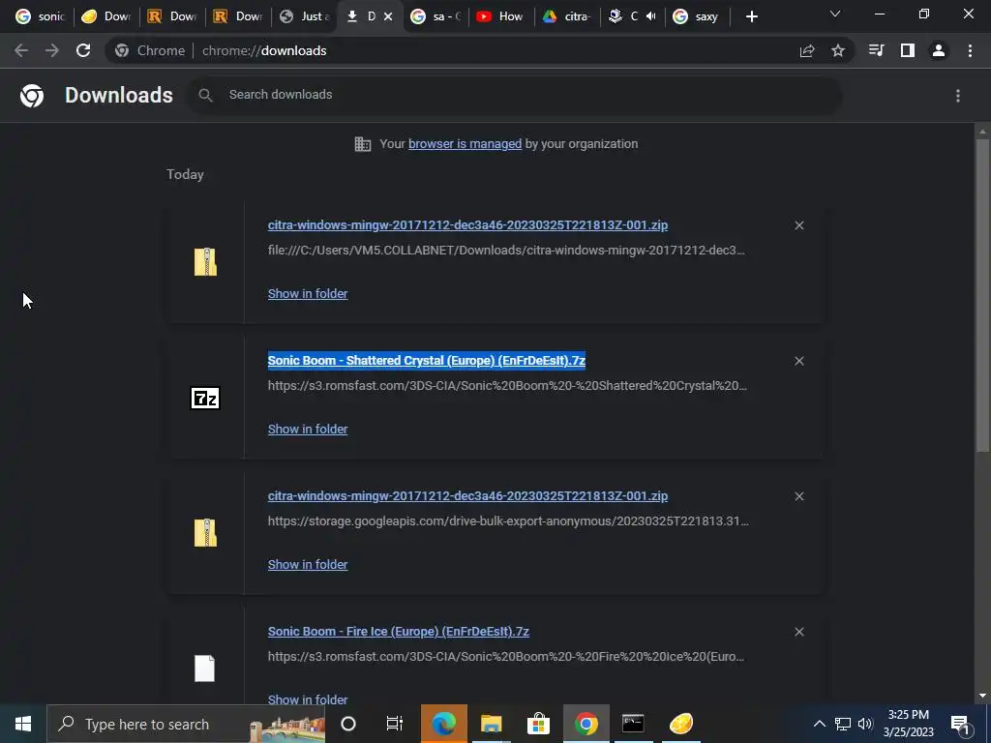Open Cortana circle icon on taskbar
This screenshot has width=991, height=743.
(348, 724)
